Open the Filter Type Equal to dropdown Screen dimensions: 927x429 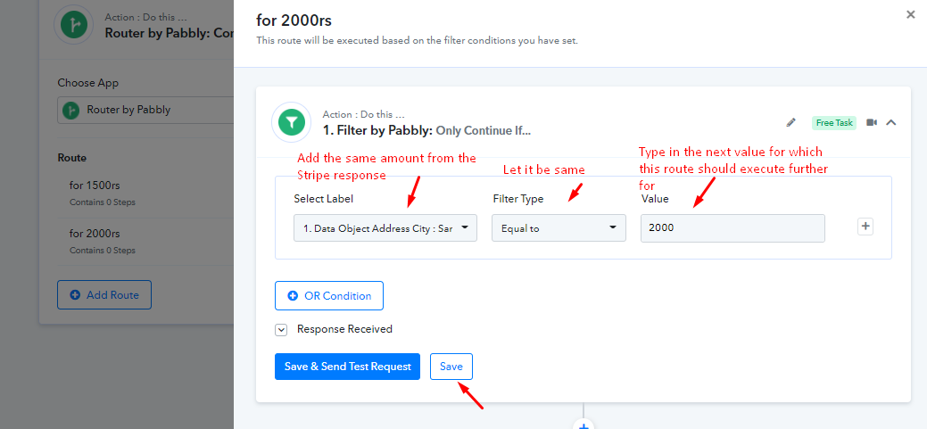coord(559,228)
